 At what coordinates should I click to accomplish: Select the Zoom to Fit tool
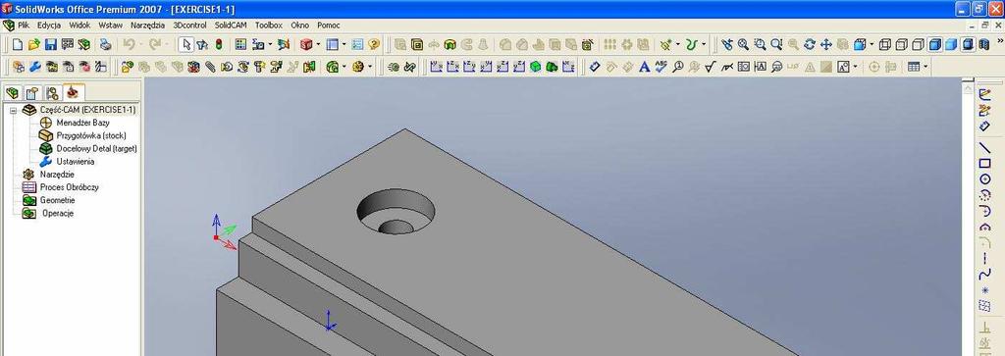[743, 44]
